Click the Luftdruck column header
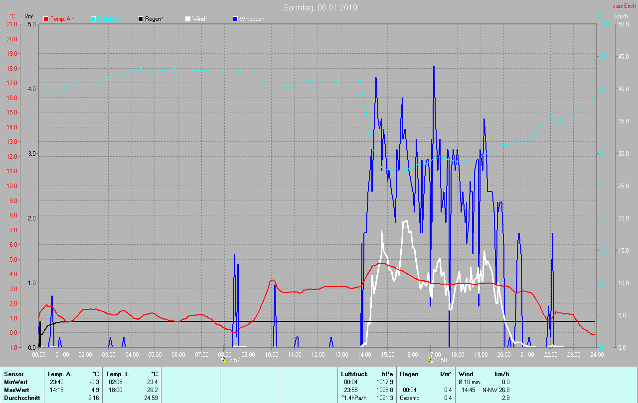Viewport: 638px width, 403px height. pyautogui.click(x=354, y=374)
